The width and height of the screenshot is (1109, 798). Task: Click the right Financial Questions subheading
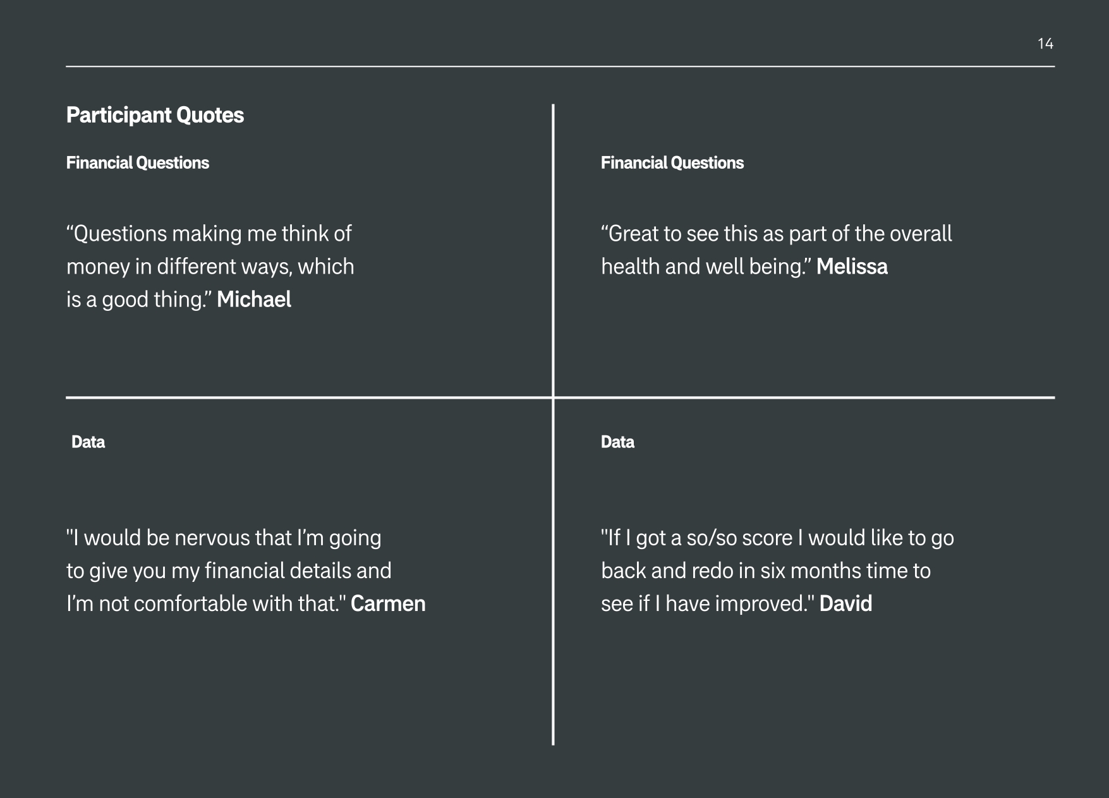point(672,163)
